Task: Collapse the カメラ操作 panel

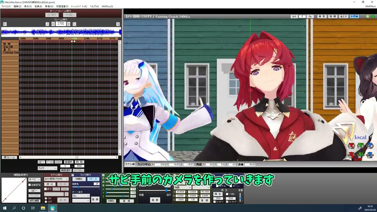Action: point(73,175)
